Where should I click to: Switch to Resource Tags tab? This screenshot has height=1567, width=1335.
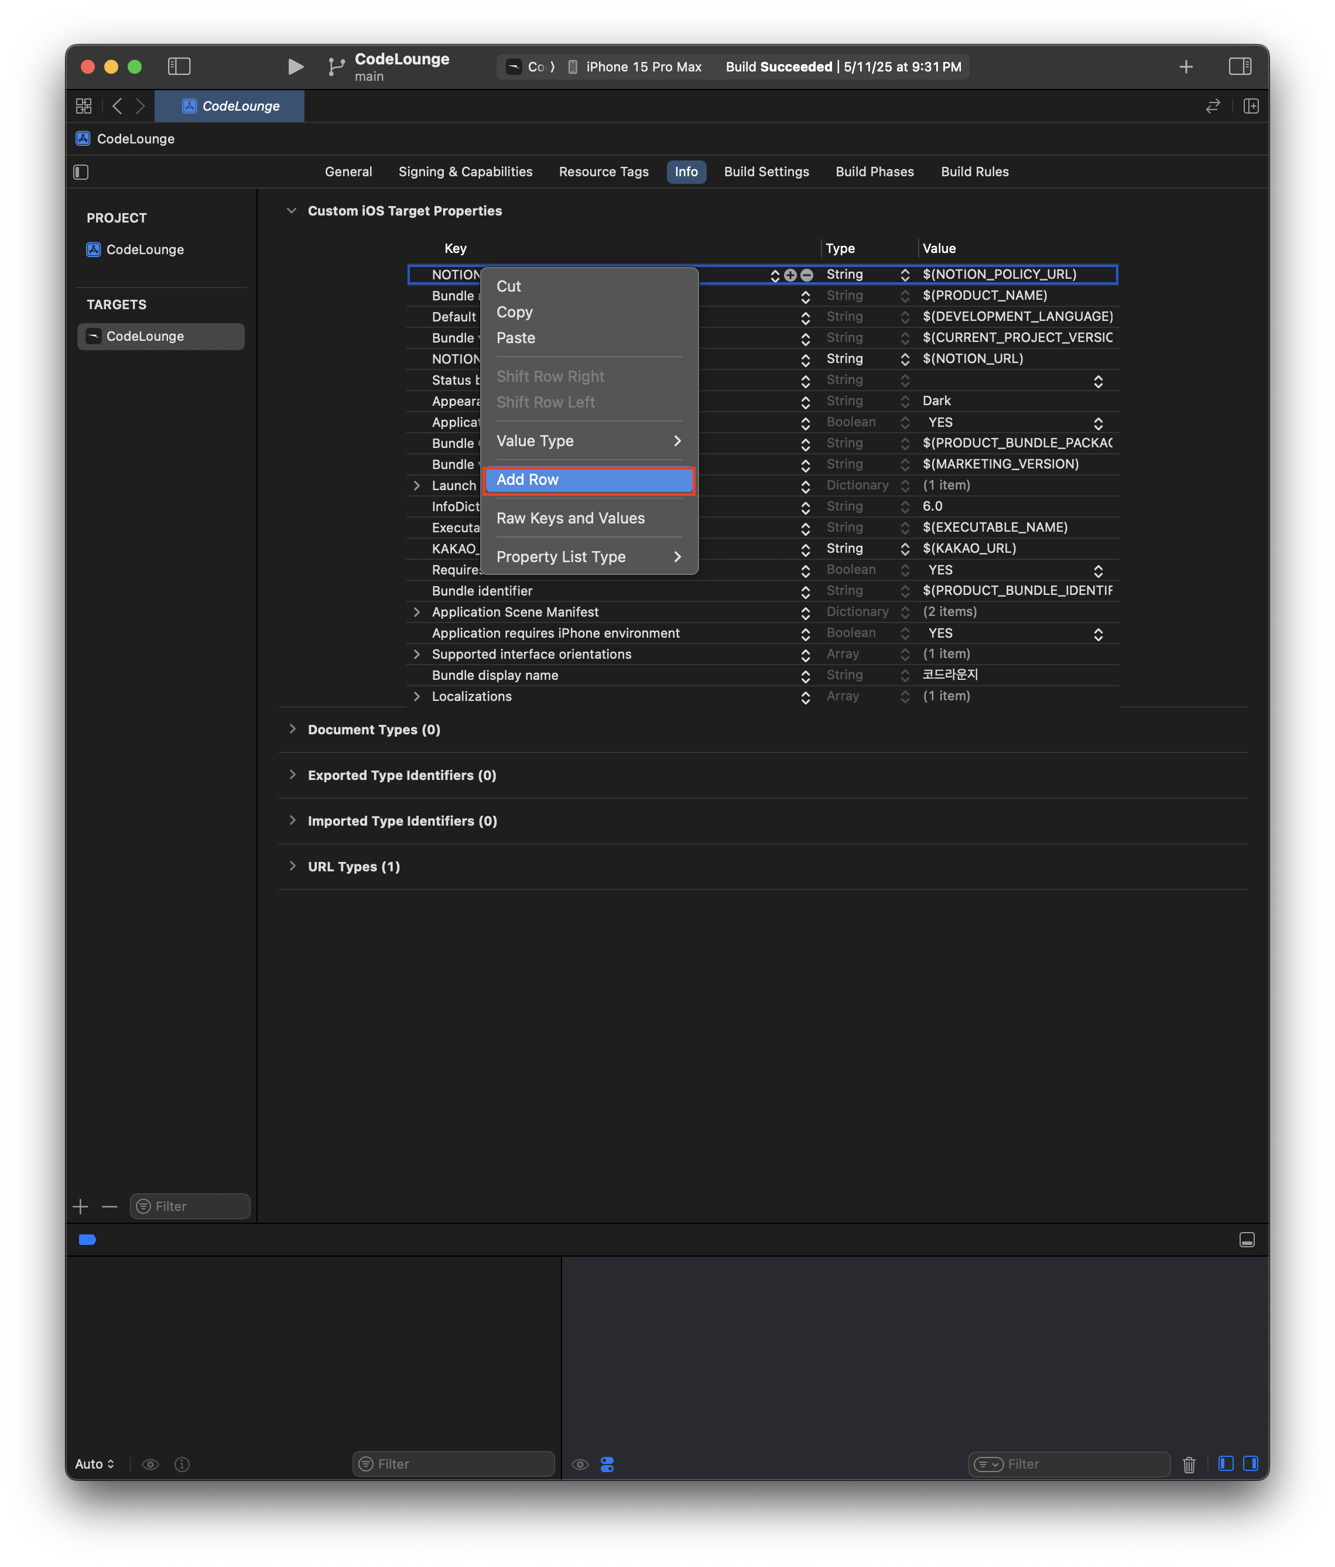pos(604,172)
